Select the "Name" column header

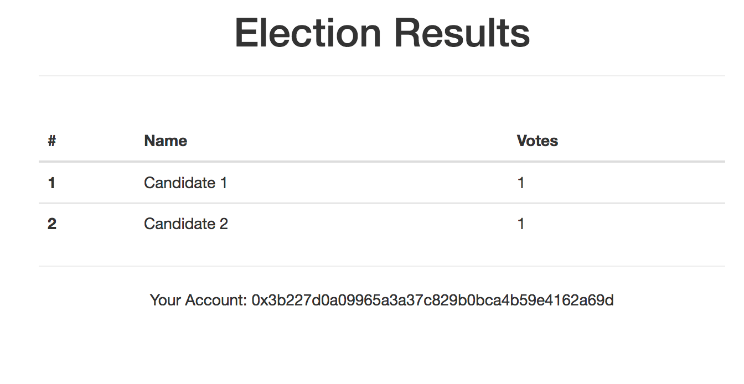(x=166, y=141)
